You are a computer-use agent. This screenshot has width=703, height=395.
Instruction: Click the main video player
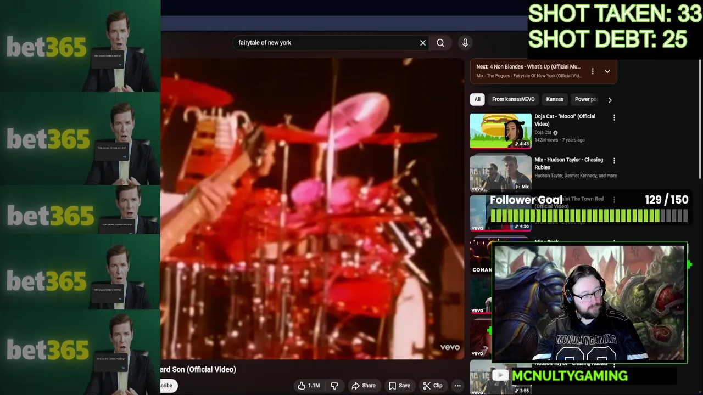(313, 208)
